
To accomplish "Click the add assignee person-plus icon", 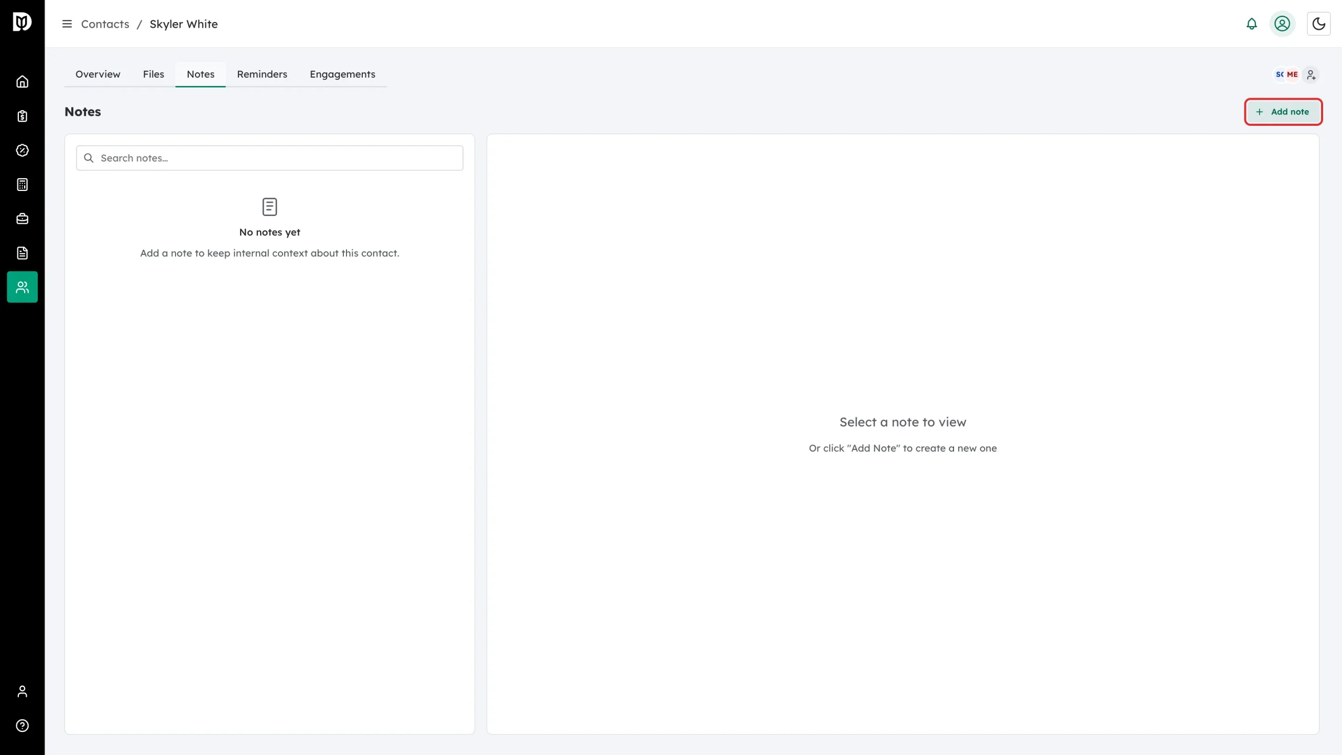I will 1311,75.
